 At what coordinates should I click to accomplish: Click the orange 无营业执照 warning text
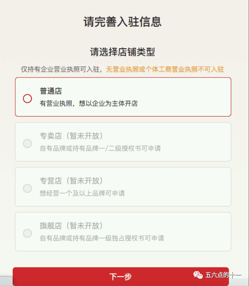point(165,69)
